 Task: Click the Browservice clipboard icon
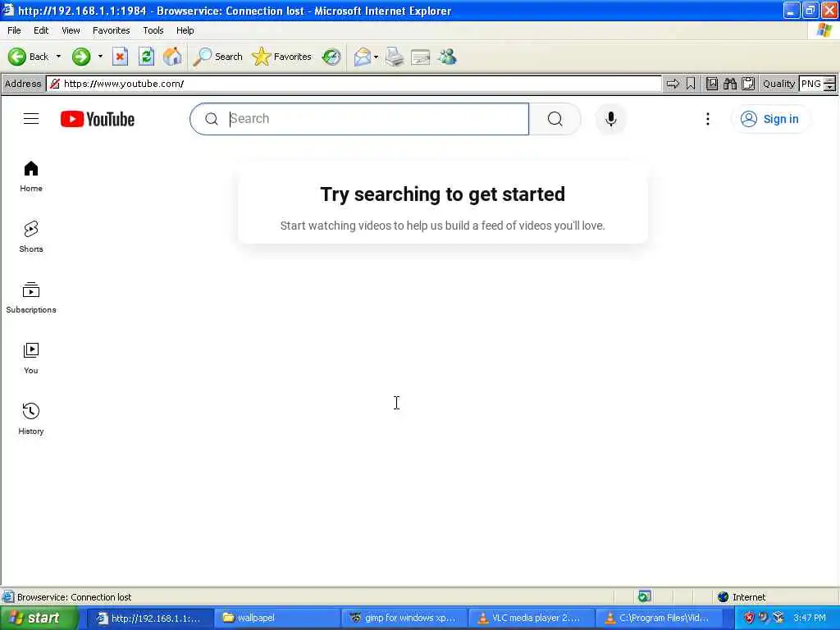pos(748,84)
